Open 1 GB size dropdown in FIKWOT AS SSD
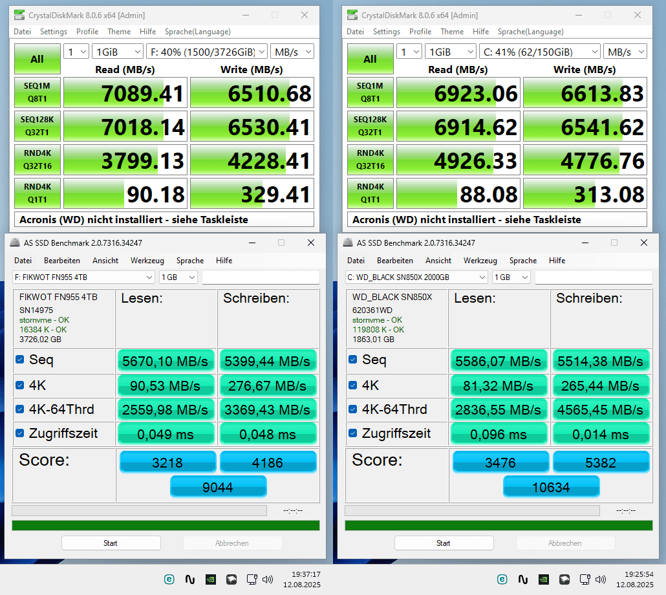The height and width of the screenshot is (595, 666). click(x=178, y=277)
